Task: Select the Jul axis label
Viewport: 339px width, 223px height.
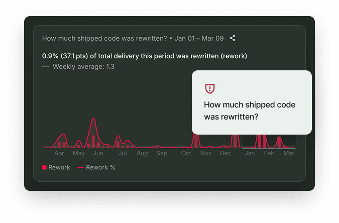Action: [x=123, y=153]
